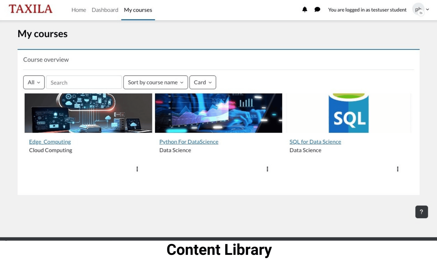Open Edge_Computing card's three-dot menu
Viewport: 437px width, 262px height.
(137, 169)
